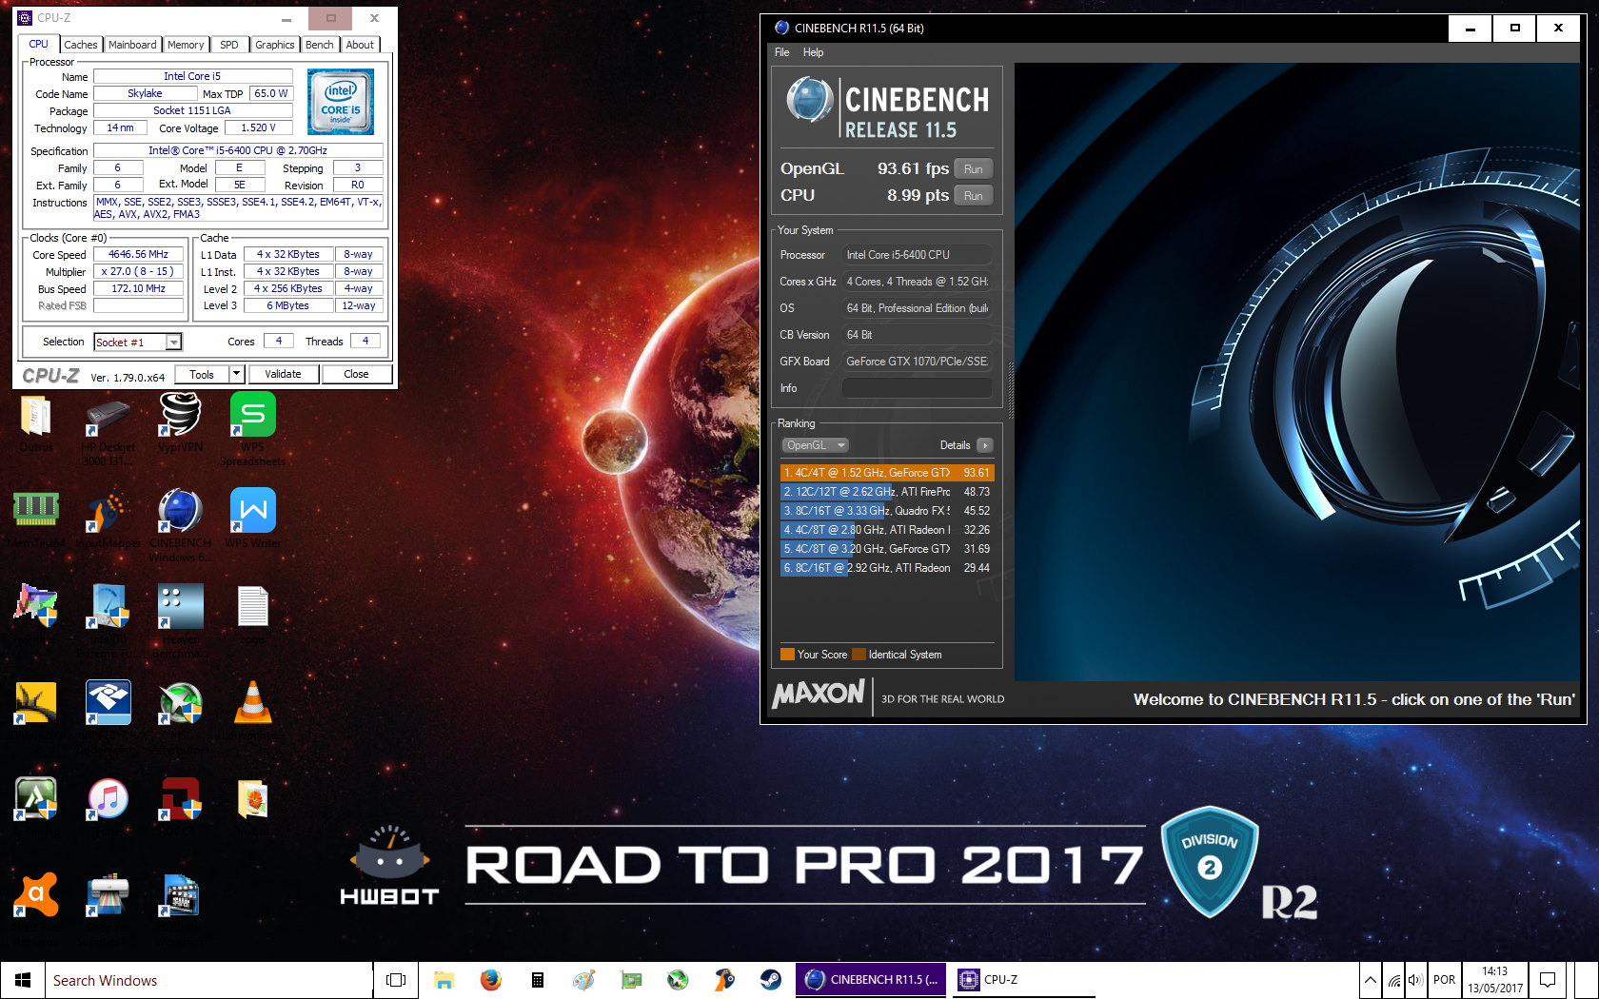Open HP Deskjet 3000 shortcut icon
This screenshot has width=1599, height=999.
click(x=109, y=417)
